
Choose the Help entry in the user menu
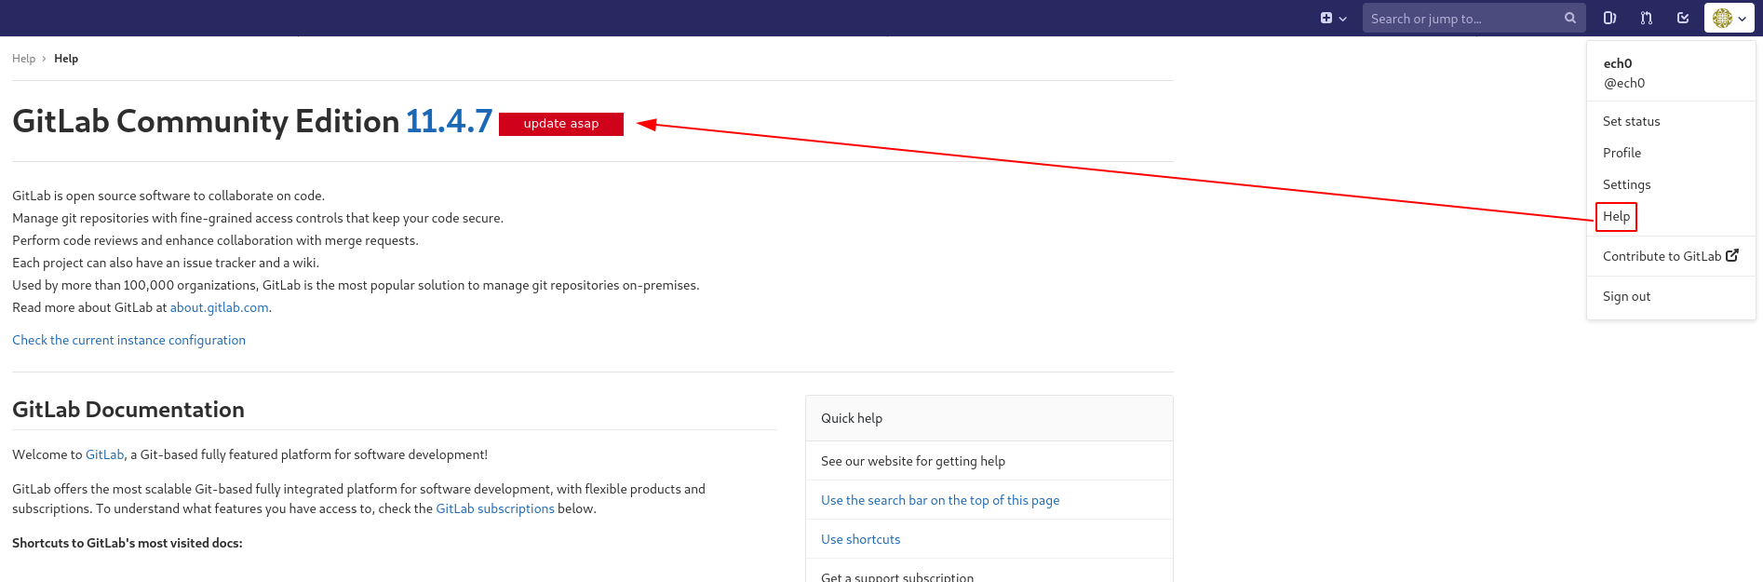click(x=1616, y=216)
